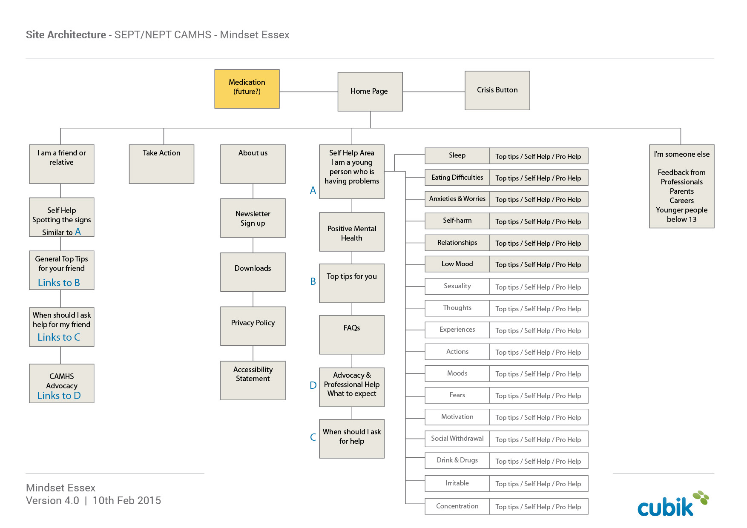Open the About us box

pos(253,164)
